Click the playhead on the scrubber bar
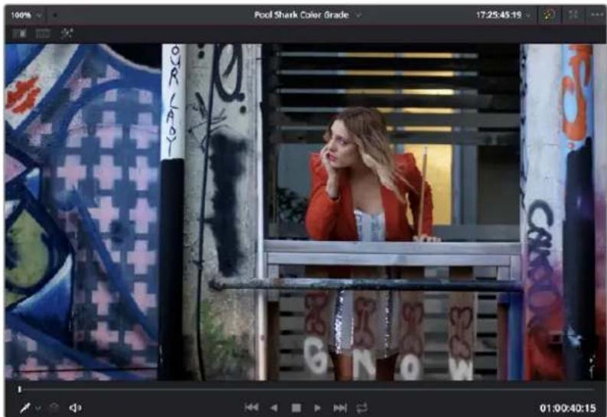Image resolution: width=607 pixels, height=417 pixels. (19, 389)
